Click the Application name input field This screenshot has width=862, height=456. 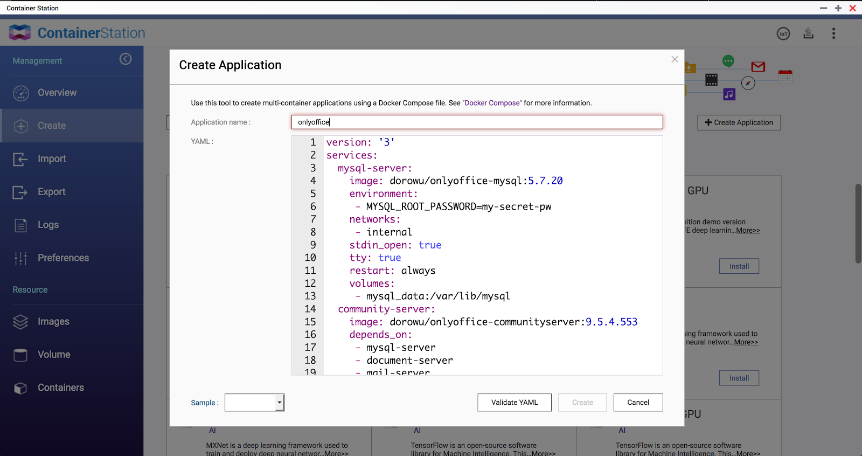pyautogui.click(x=477, y=122)
